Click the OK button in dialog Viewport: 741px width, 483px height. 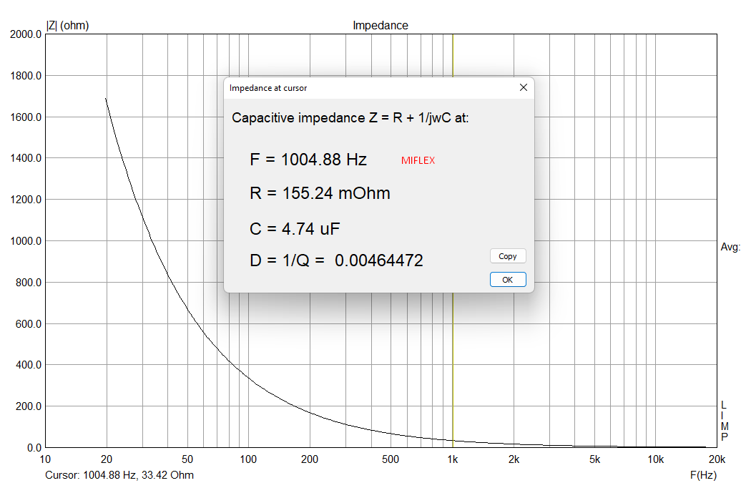(x=508, y=280)
